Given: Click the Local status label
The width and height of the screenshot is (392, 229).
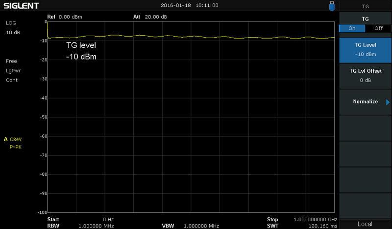Looking at the screenshot, I should pos(365,224).
